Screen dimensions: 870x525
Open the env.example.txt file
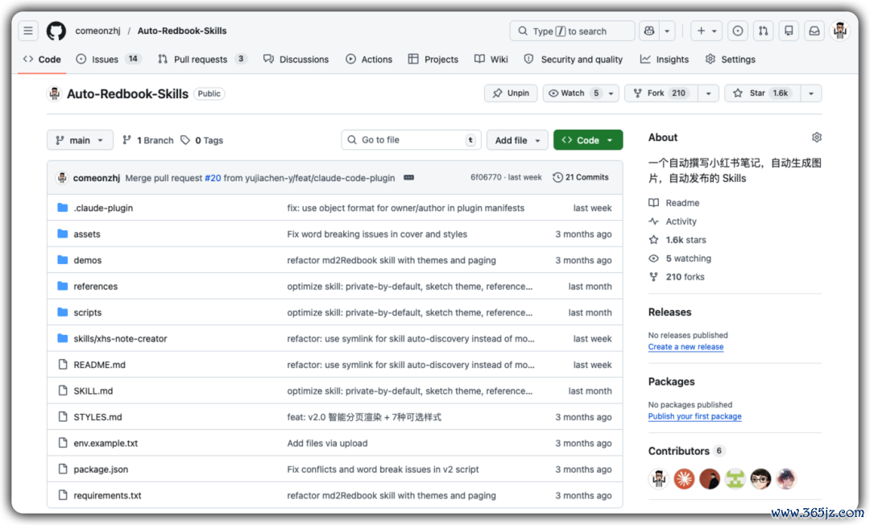(x=106, y=443)
